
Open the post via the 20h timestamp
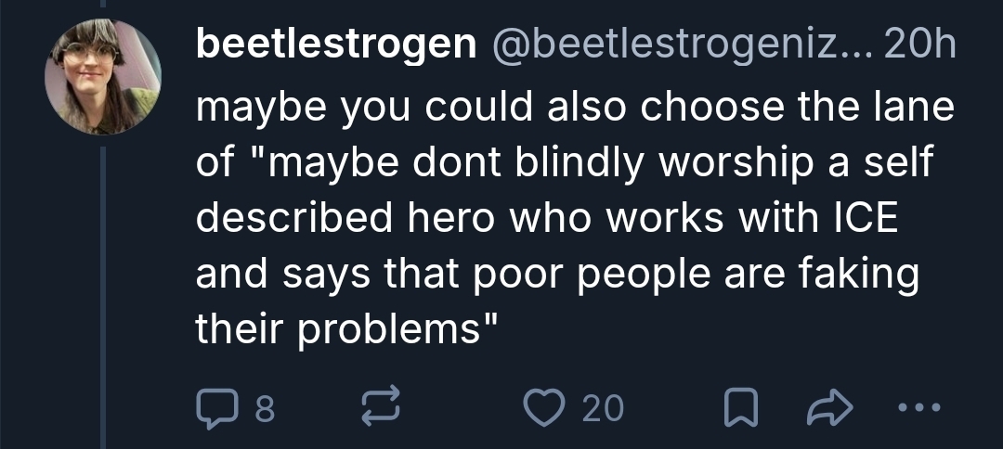(x=920, y=45)
